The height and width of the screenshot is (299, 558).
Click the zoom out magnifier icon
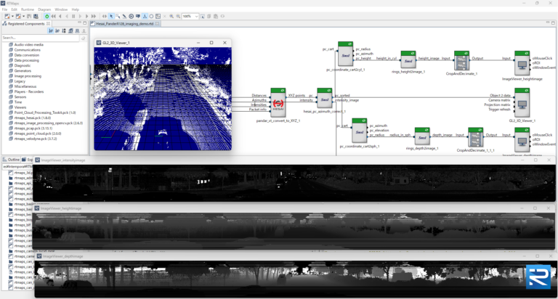click(178, 16)
